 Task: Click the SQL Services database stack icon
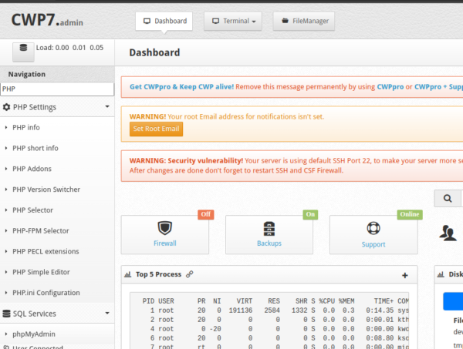pos(6,314)
